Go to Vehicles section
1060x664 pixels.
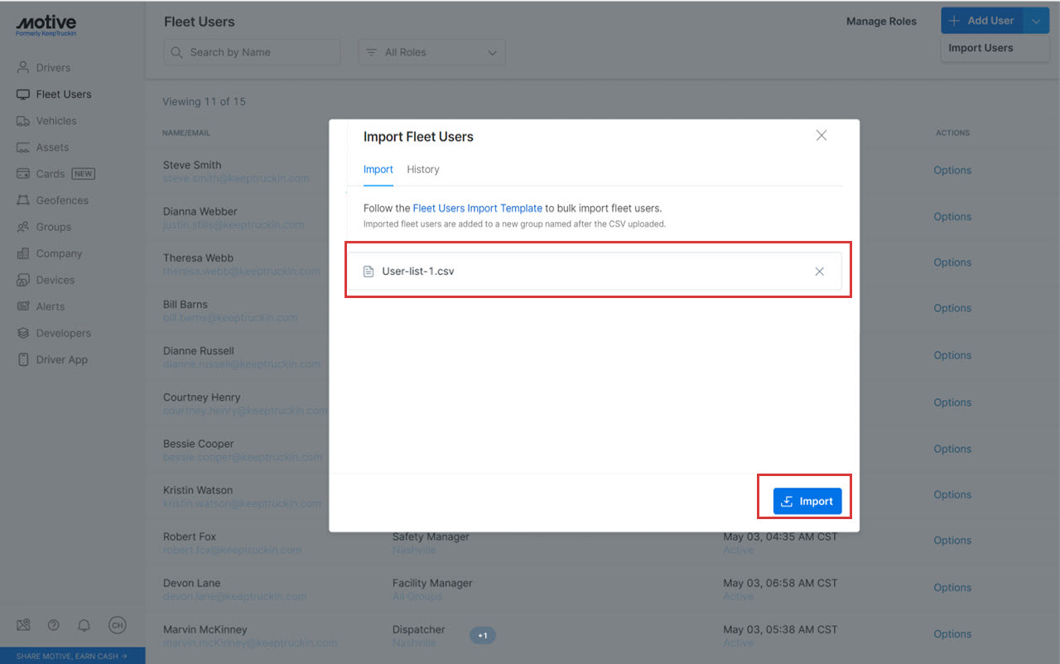(x=55, y=121)
